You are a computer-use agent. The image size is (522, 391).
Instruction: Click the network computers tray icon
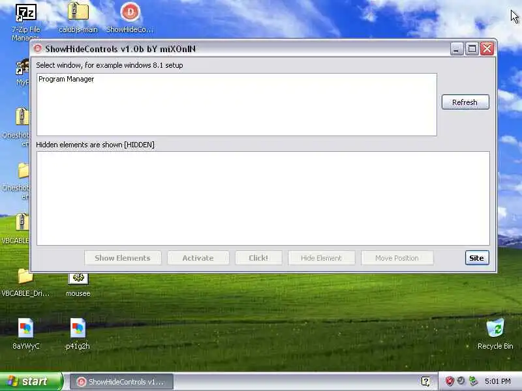[473, 381]
